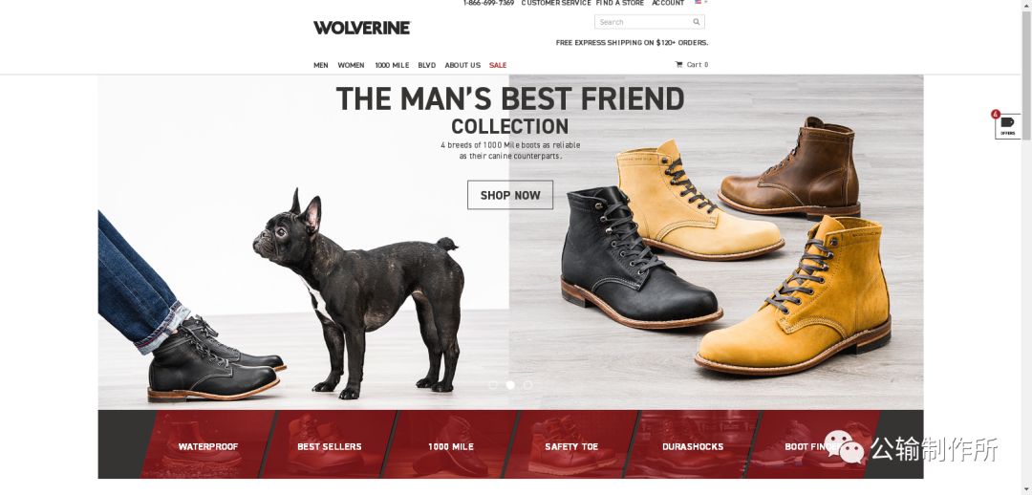The height and width of the screenshot is (495, 1032).
Task: Click the page vertical scrollbar
Action: tap(1025, 247)
